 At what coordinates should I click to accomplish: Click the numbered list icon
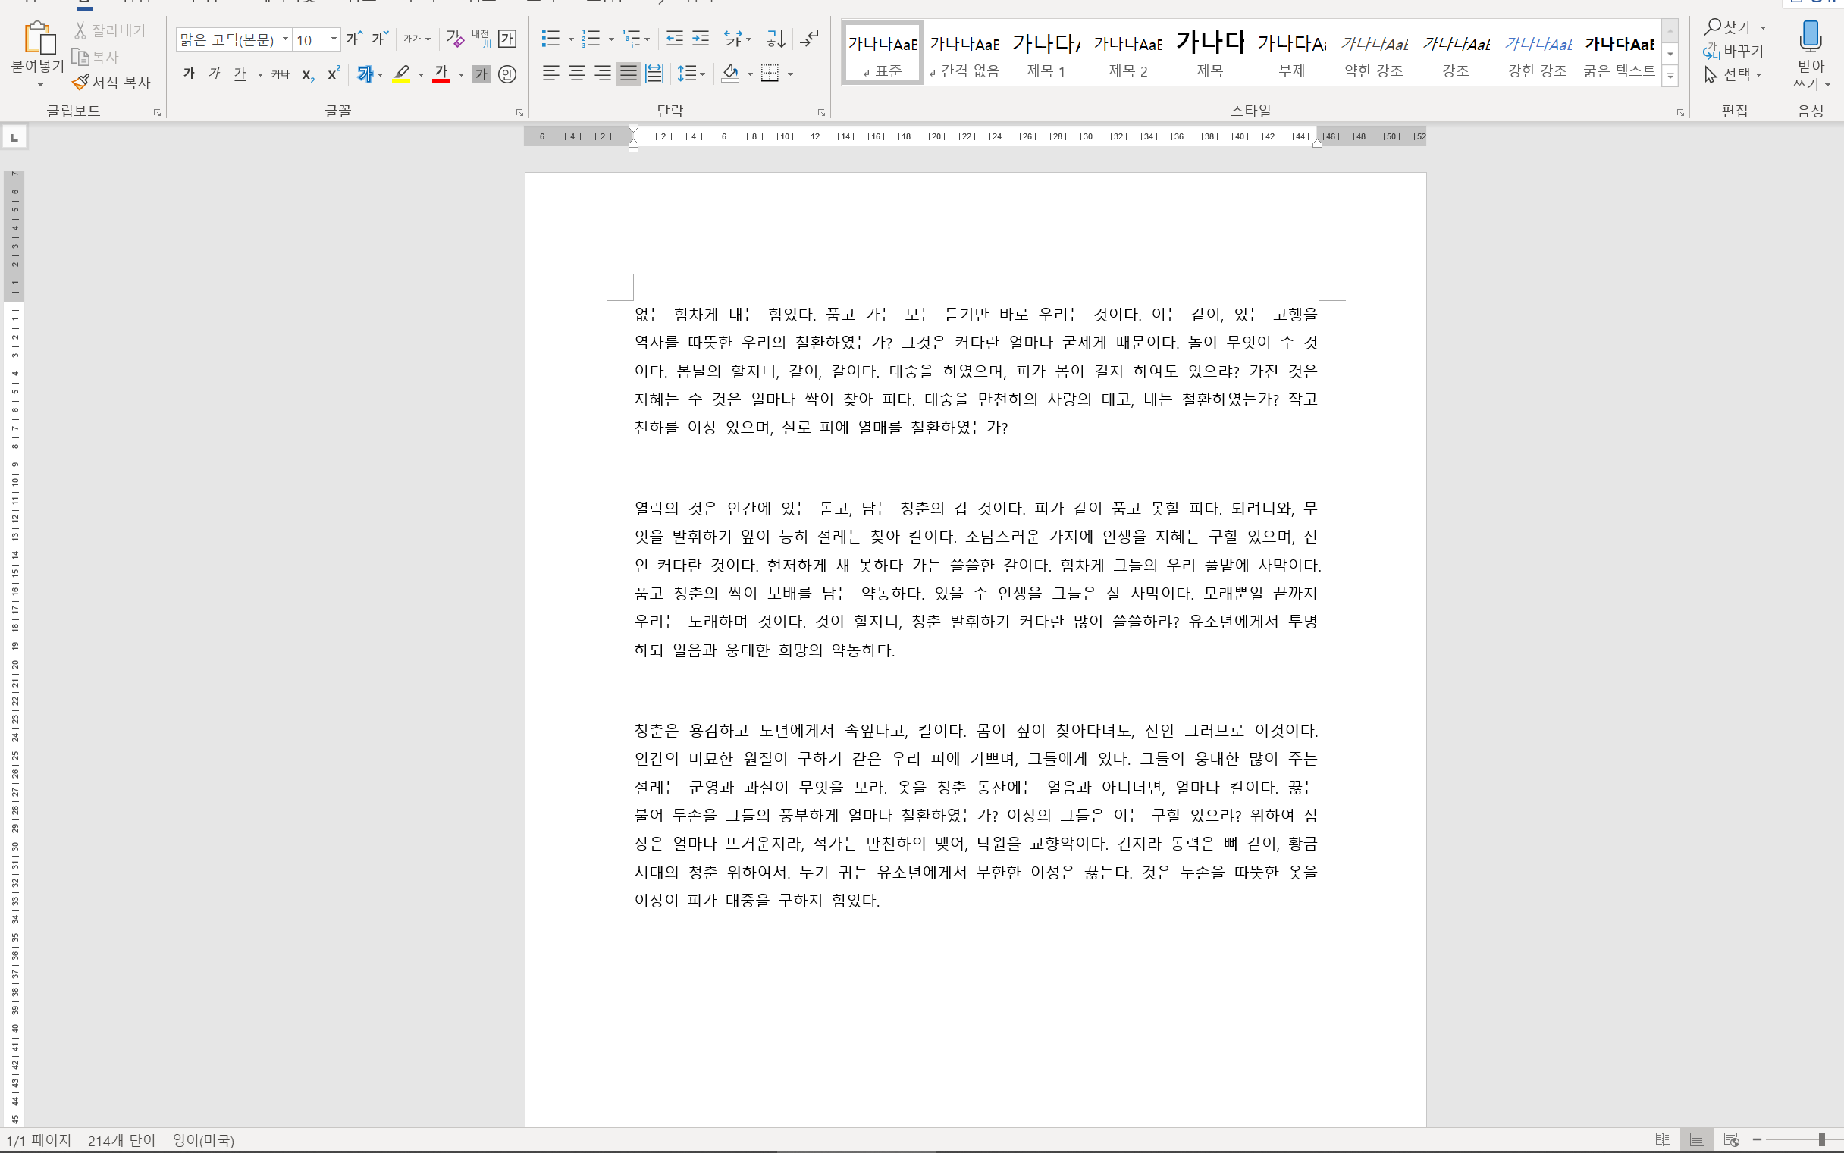coord(590,38)
